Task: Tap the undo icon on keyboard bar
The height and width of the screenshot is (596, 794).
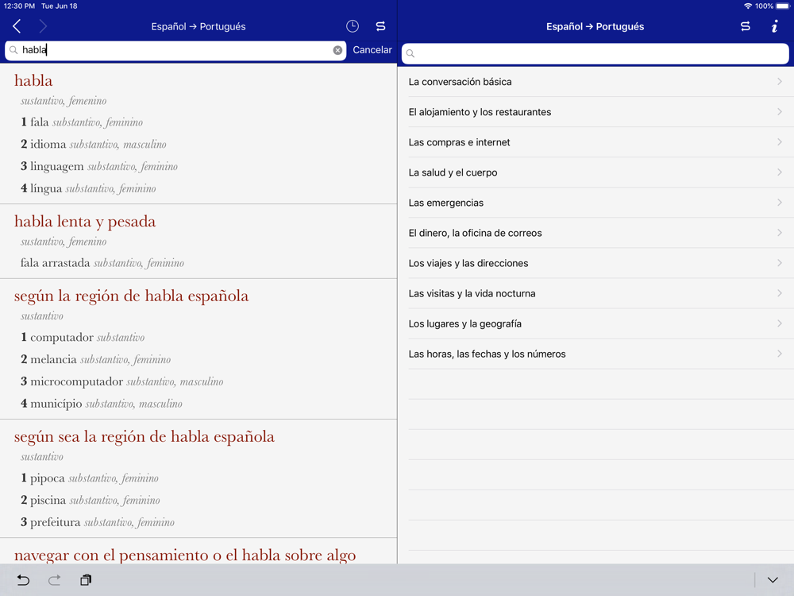Action: tap(23, 580)
